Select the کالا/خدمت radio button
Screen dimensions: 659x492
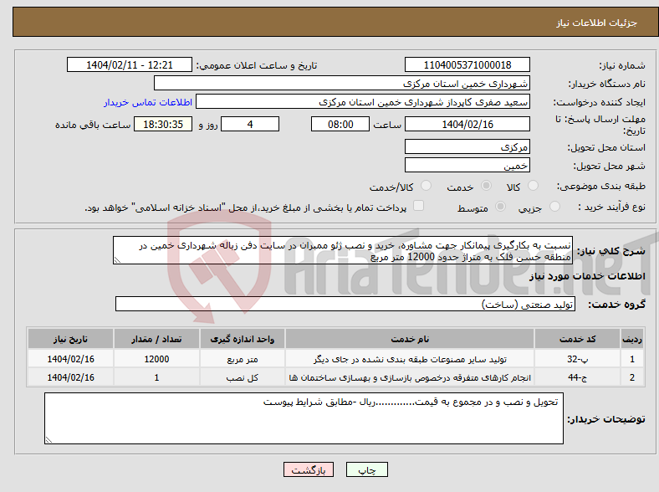tap(426, 186)
